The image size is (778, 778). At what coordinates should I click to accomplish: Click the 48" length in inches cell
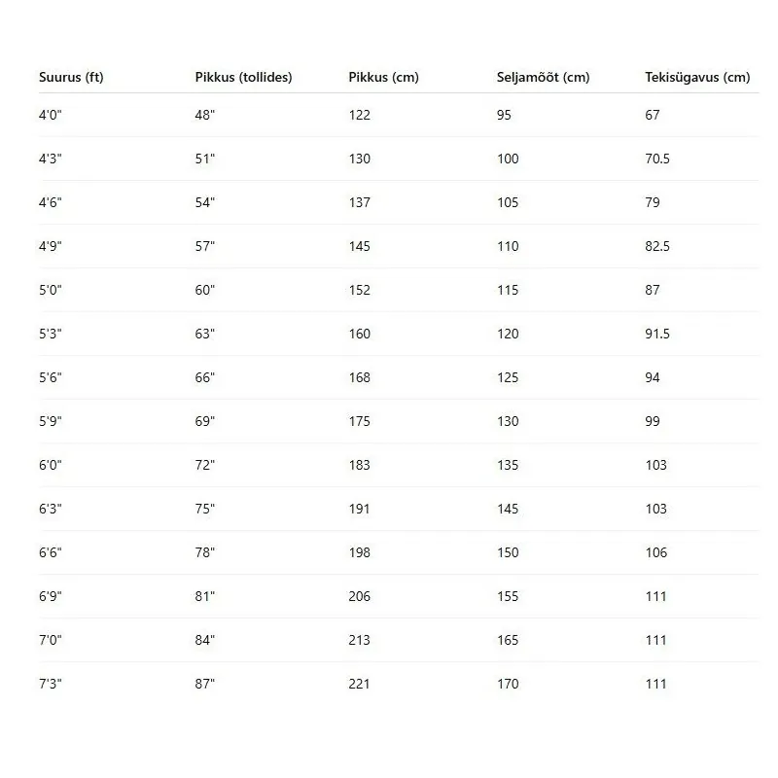point(204,115)
